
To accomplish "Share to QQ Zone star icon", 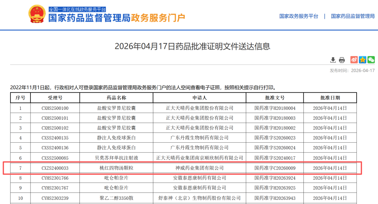I will [x=363, y=60].
